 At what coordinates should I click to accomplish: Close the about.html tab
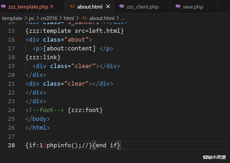108,7
